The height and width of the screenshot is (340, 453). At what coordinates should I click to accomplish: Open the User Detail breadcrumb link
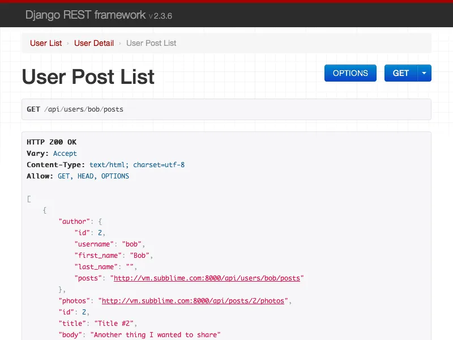(94, 43)
